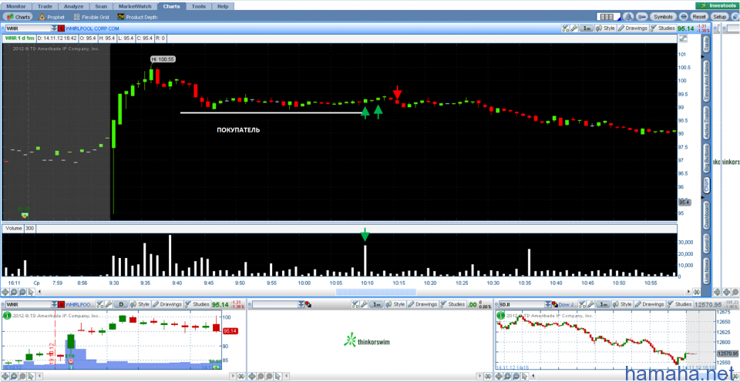Open the Trade side panel tab
The image size is (740, 382).
point(707,44)
